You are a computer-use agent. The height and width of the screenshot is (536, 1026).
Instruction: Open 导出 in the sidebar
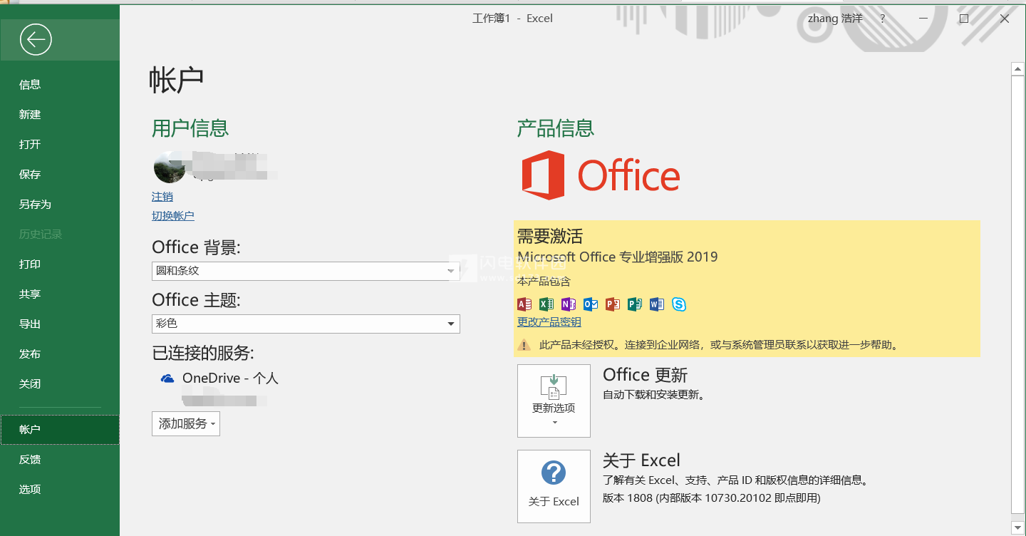(x=60, y=324)
